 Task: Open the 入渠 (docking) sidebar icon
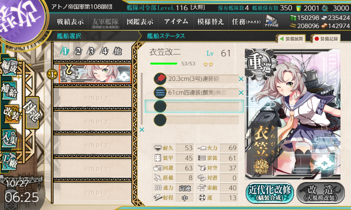[9, 138]
